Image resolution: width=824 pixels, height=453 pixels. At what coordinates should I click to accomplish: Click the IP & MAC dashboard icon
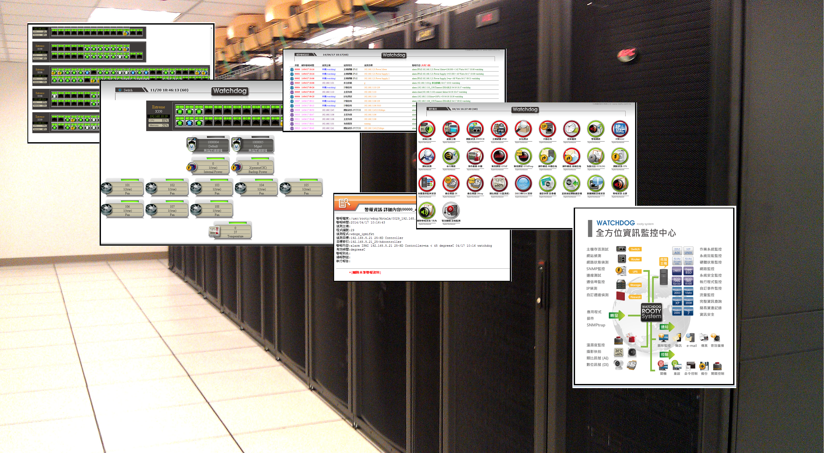pos(620,129)
